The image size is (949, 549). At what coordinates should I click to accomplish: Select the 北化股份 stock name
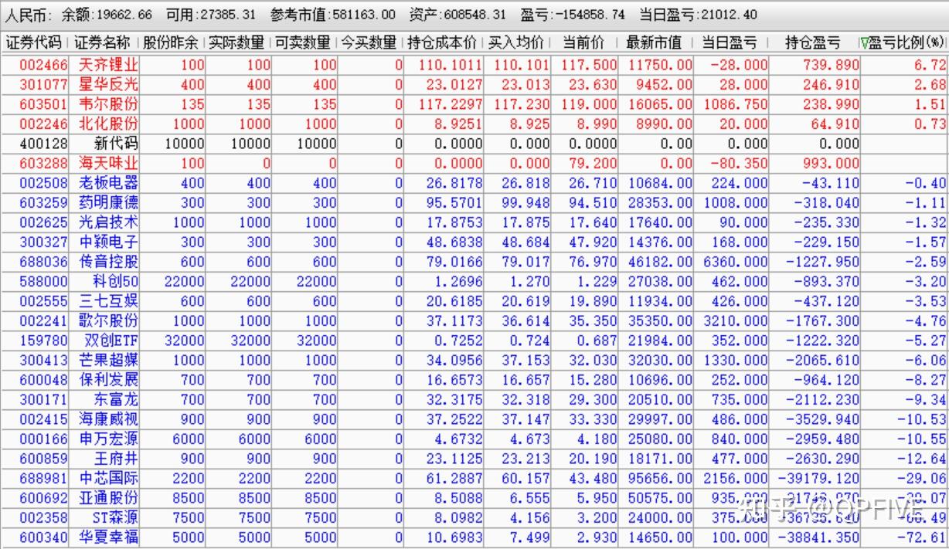(108, 124)
